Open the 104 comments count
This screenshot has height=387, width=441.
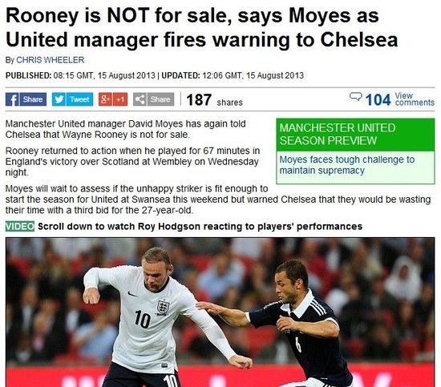tap(378, 100)
